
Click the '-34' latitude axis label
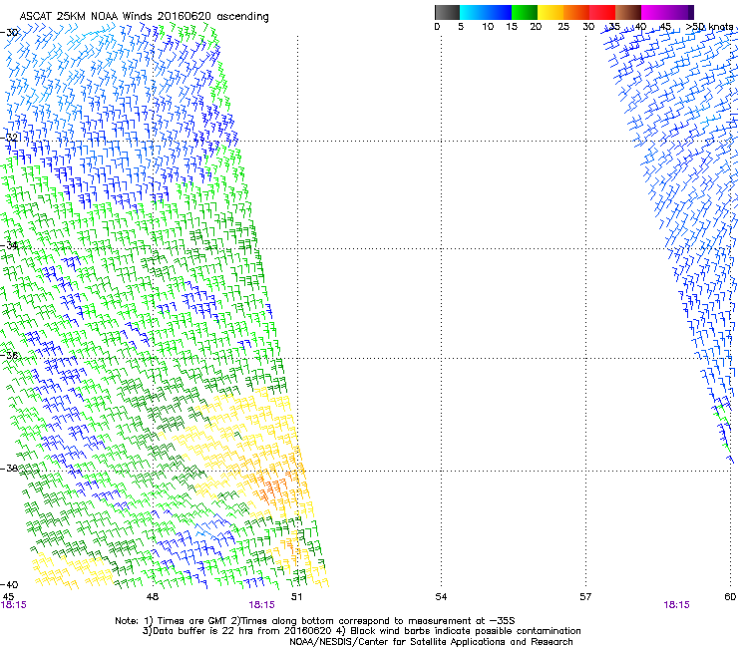(x=9, y=245)
